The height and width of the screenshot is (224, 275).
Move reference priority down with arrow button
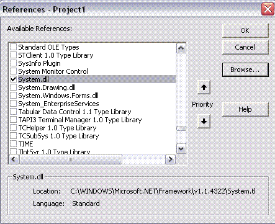point(204,121)
